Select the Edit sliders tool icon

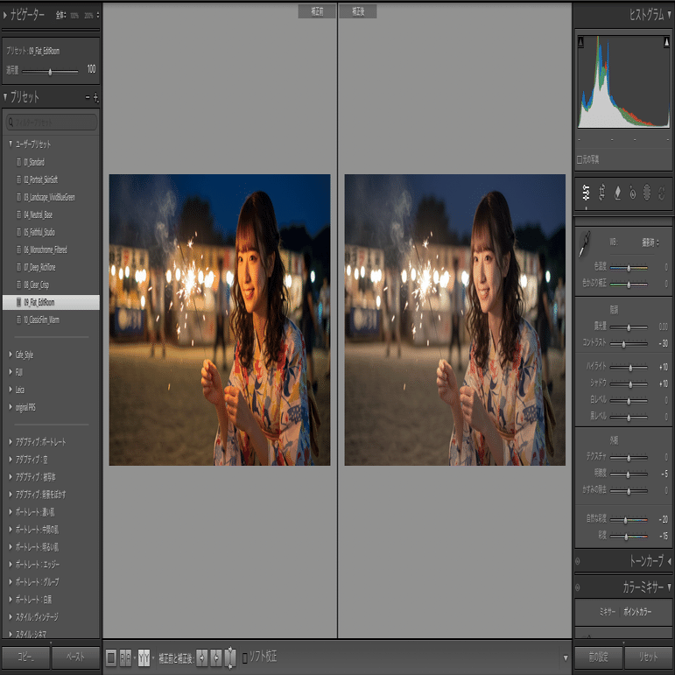586,193
